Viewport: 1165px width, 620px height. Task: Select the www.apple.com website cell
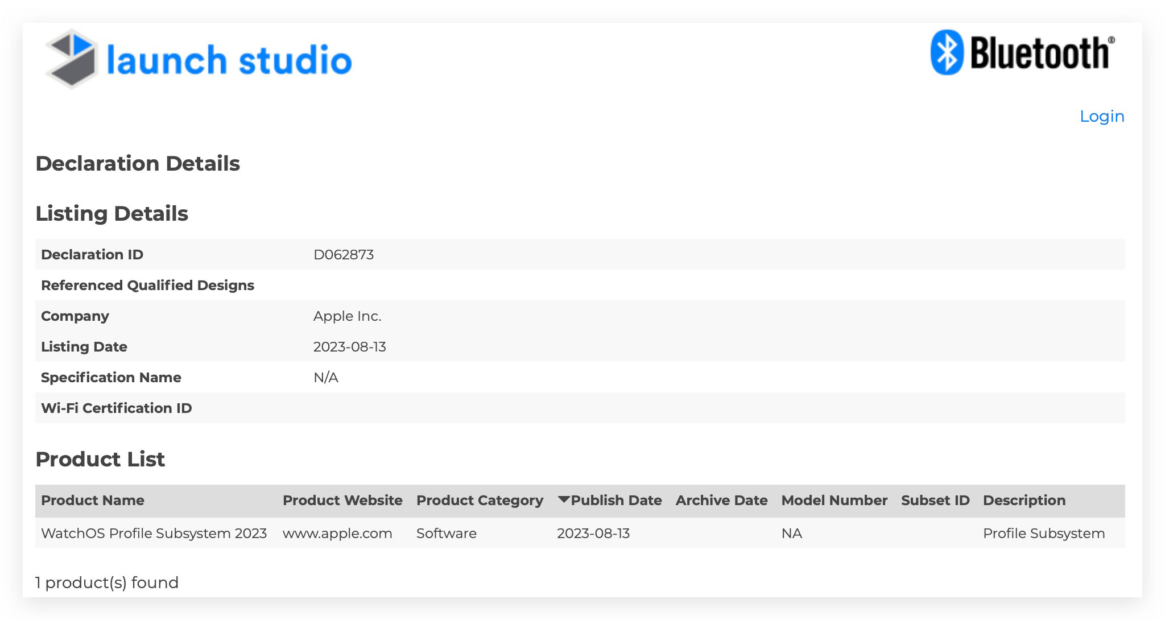point(337,534)
